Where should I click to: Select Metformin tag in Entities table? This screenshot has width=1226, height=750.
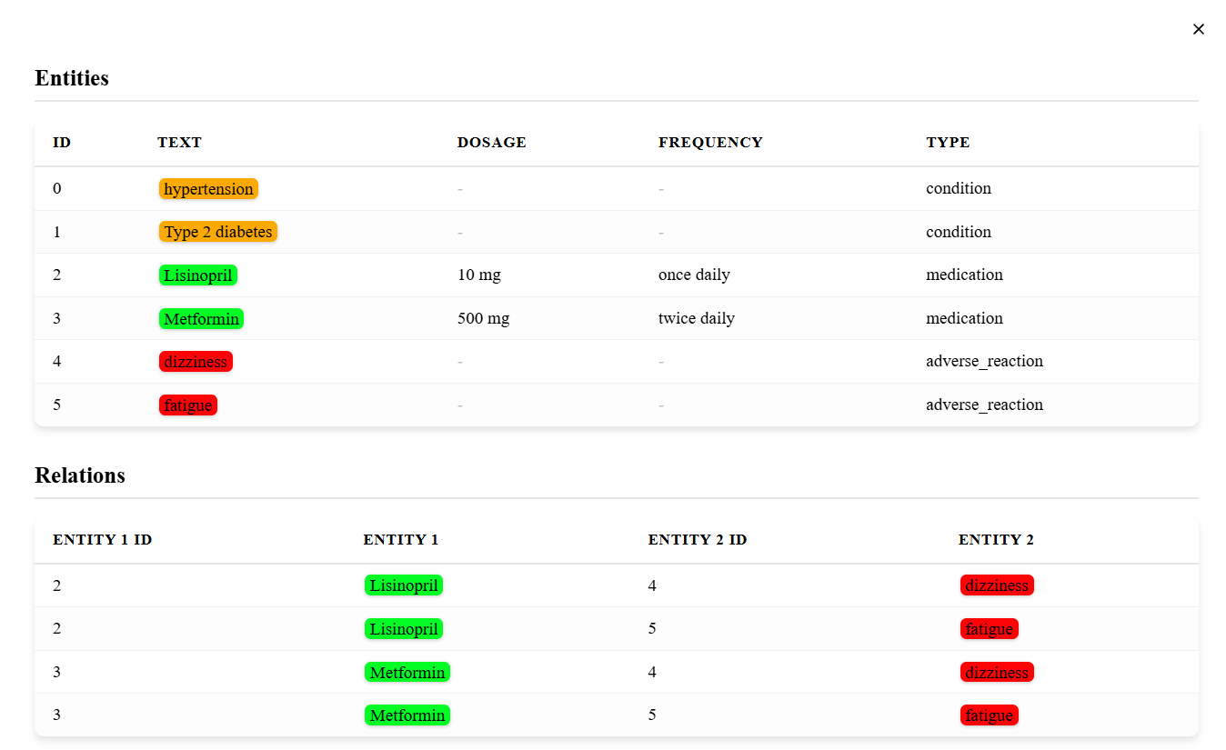(201, 319)
